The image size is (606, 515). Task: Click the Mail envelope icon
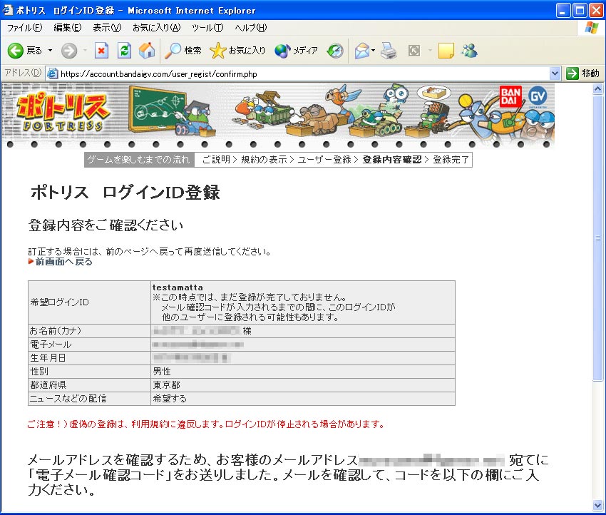[361, 51]
